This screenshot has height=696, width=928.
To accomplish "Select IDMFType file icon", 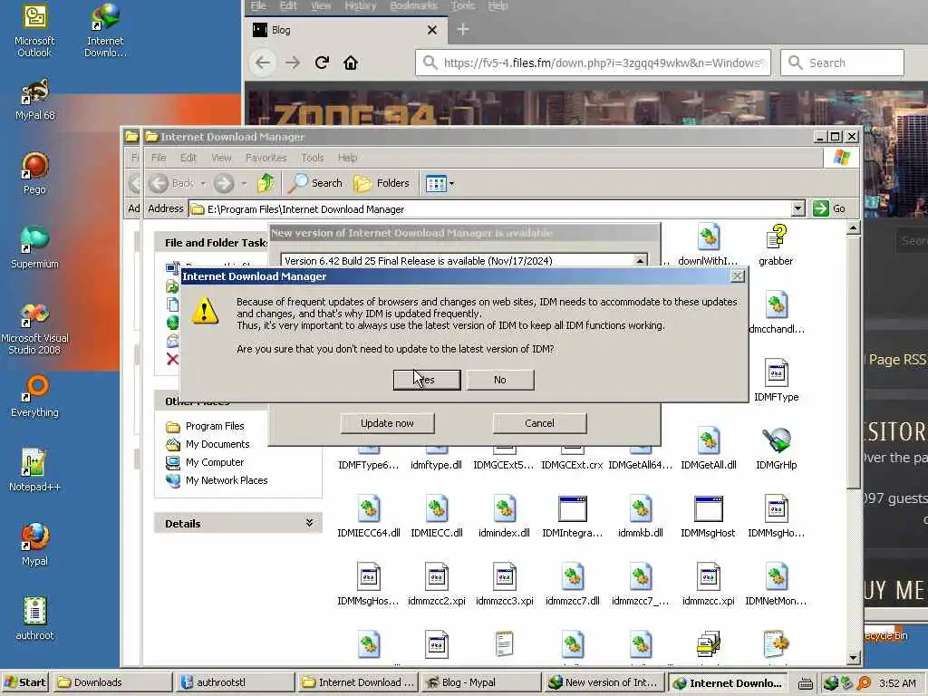I will click(776, 381).
